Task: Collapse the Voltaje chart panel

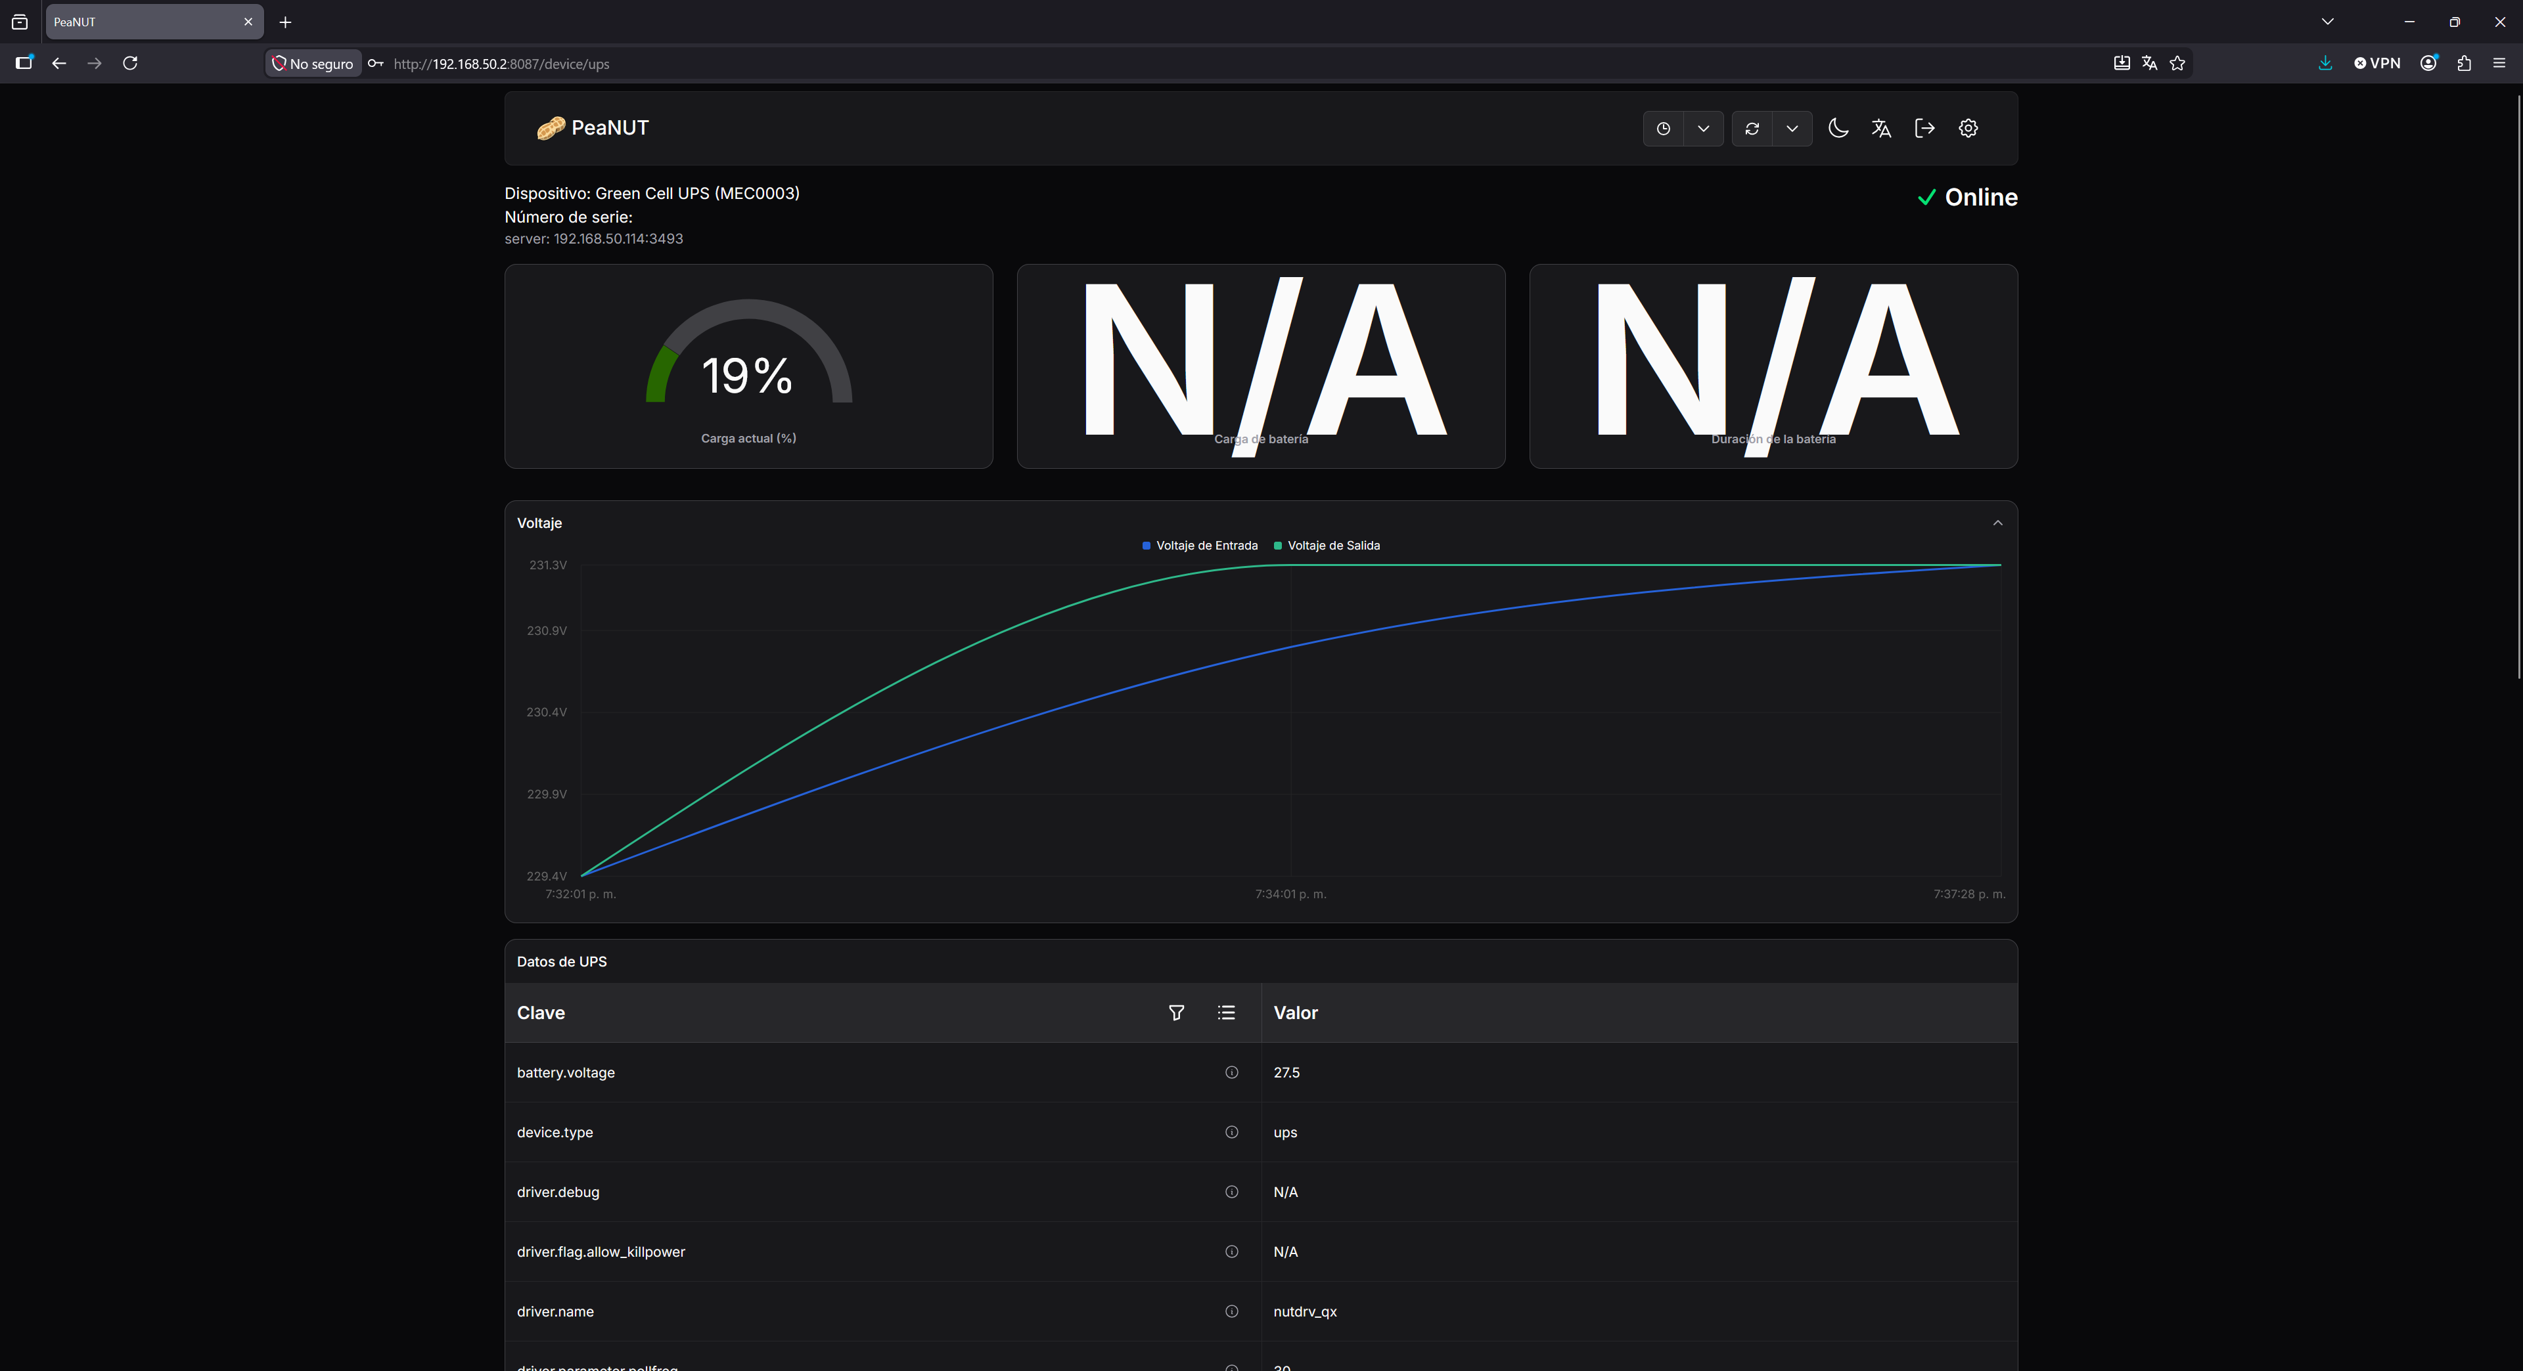Action: 1998,523
